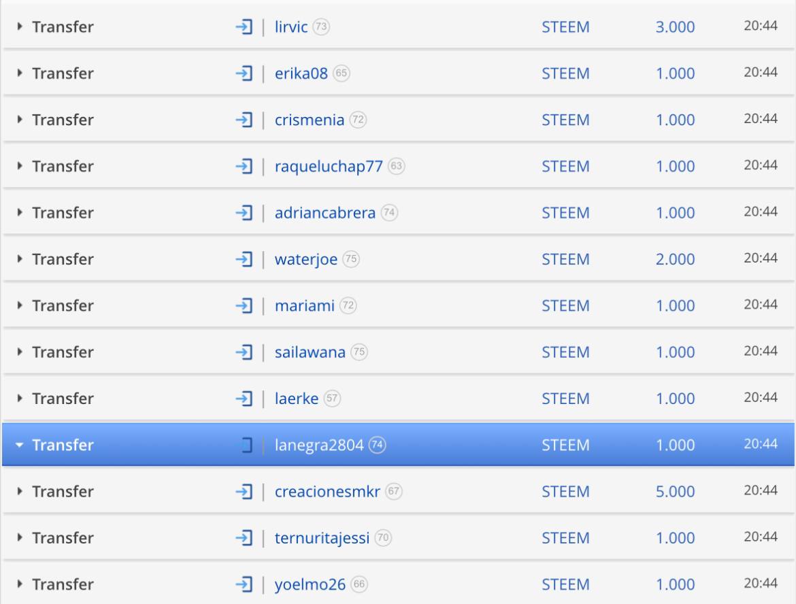Viewport: 796px width, 604px height.
Task: Open the creacionesmkr account link
Action: coord(327,492)
